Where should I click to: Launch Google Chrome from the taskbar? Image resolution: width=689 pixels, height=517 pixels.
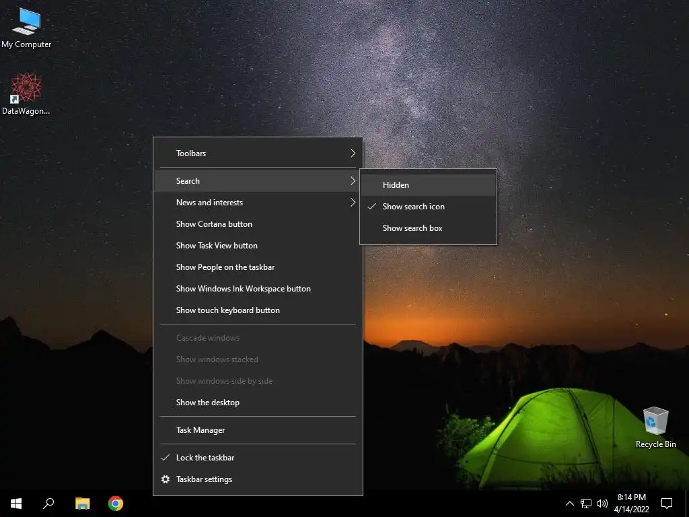click(x=116, y=504)
